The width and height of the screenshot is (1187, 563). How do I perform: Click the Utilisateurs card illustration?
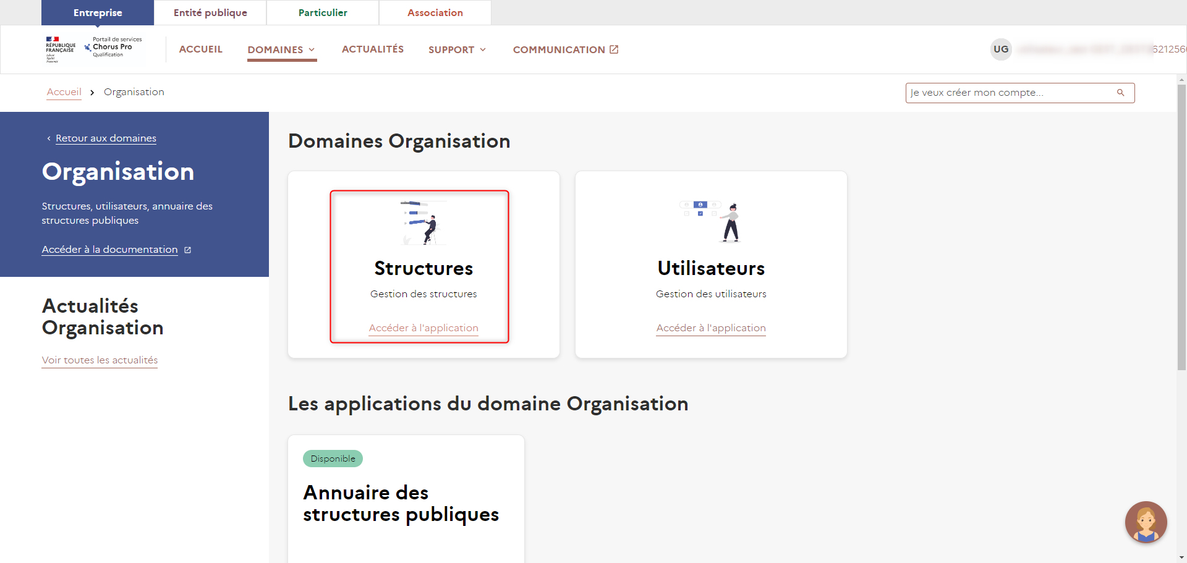[x=711, y=222]
